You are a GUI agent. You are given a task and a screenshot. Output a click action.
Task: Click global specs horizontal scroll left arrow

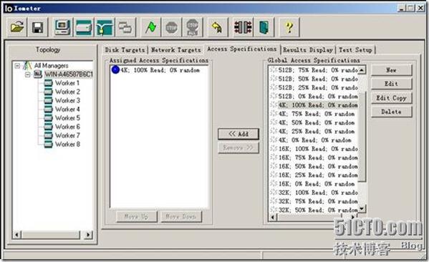273,217
